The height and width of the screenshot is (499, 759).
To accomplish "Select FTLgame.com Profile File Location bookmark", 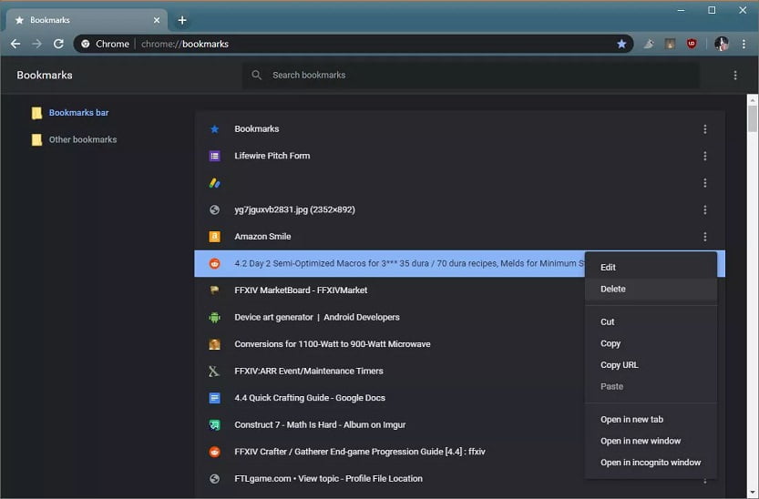I will pyautogui.click(x=390, y=479).
